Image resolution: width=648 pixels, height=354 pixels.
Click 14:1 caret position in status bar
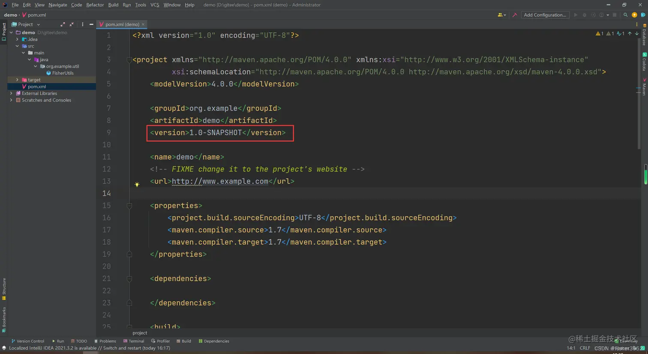(x=571, y=348)
